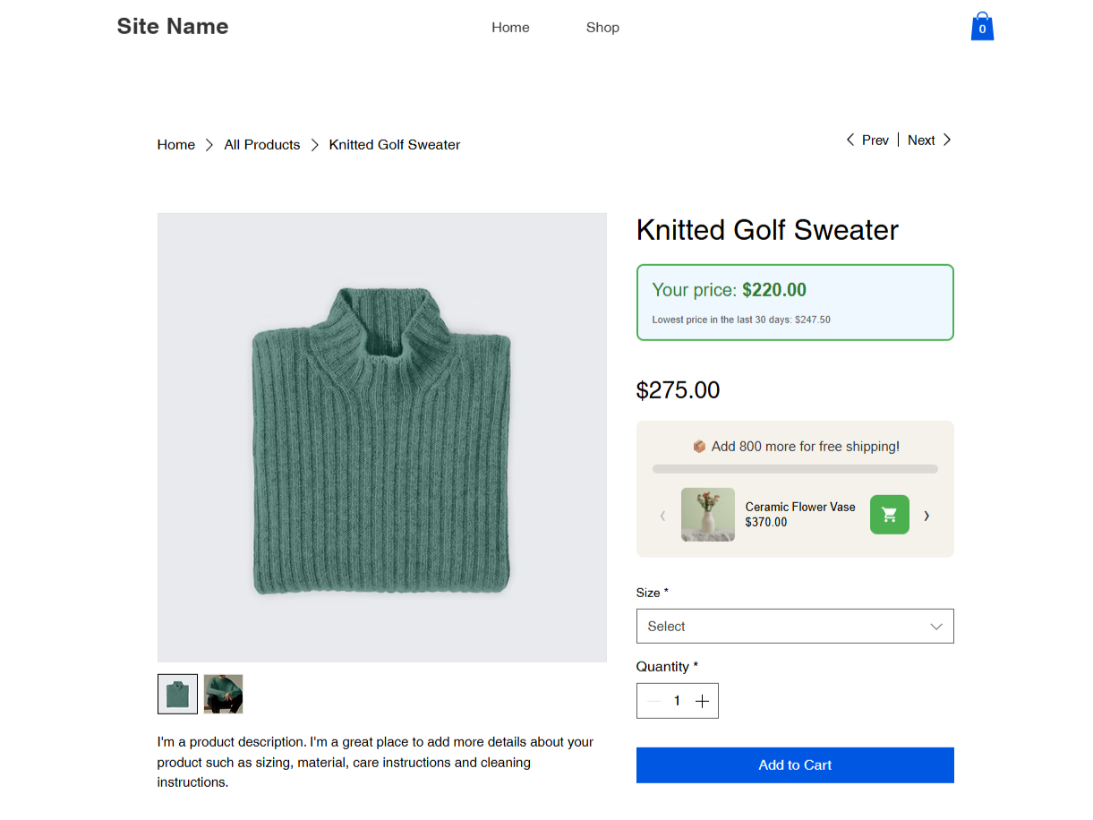This screenshot has width=1093, height=820.
Task: Navigate to All Products breadcrumb
Action: tap(262, 145)
